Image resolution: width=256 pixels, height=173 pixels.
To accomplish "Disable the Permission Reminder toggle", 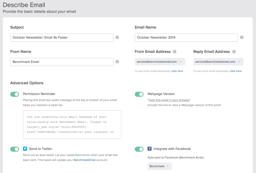I will (15, 94).
